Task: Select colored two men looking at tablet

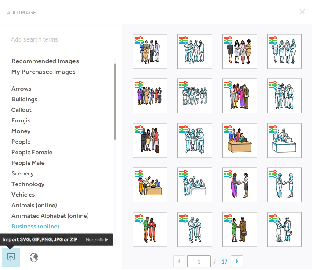Action: (150, 229)
